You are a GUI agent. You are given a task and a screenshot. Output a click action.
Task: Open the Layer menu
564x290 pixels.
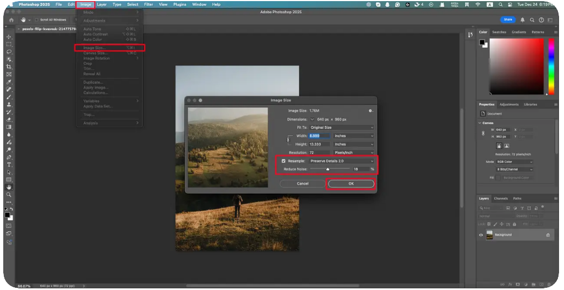tap(102, 4)
